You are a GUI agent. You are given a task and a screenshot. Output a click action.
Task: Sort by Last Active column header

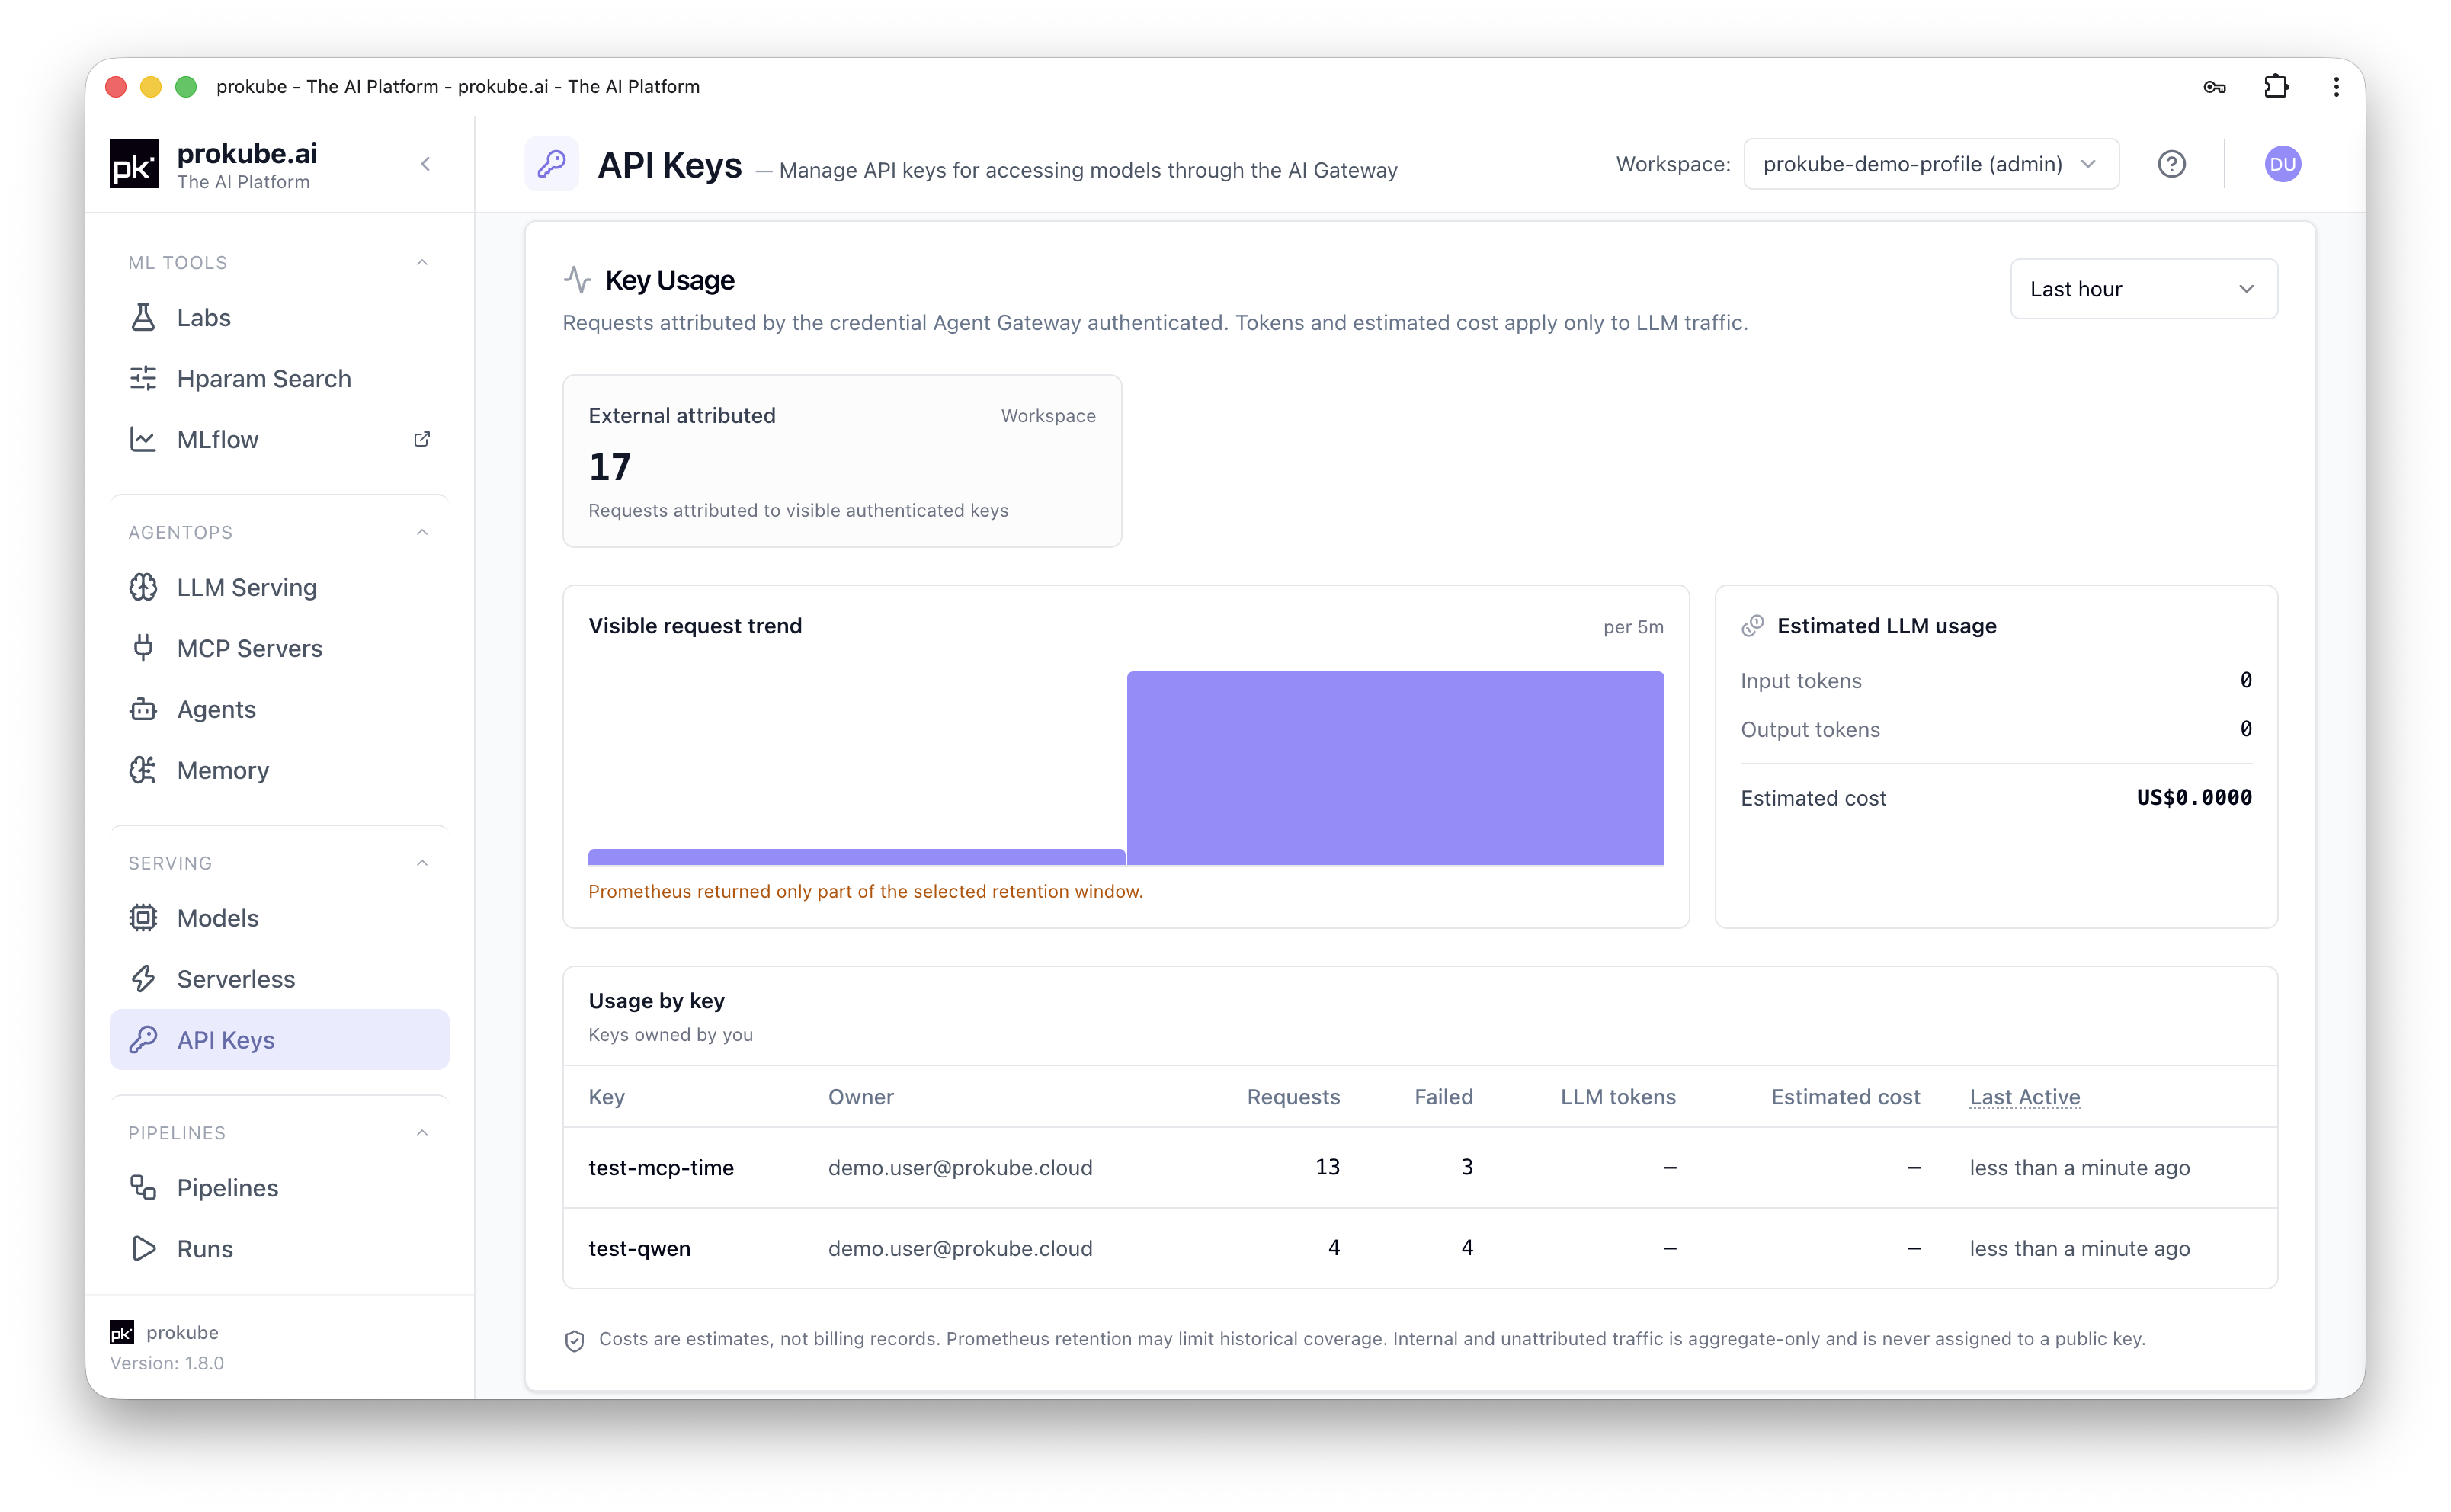click(2024, 1097)
